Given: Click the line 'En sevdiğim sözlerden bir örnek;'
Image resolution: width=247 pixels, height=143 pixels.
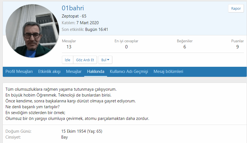Looking at the screenshot, I should [x=35, y=113].
